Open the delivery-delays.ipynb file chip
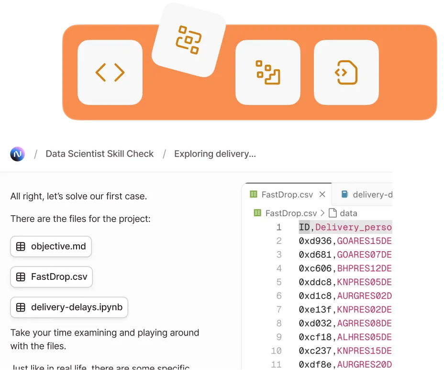444x370 pixels. click(69, 308)
